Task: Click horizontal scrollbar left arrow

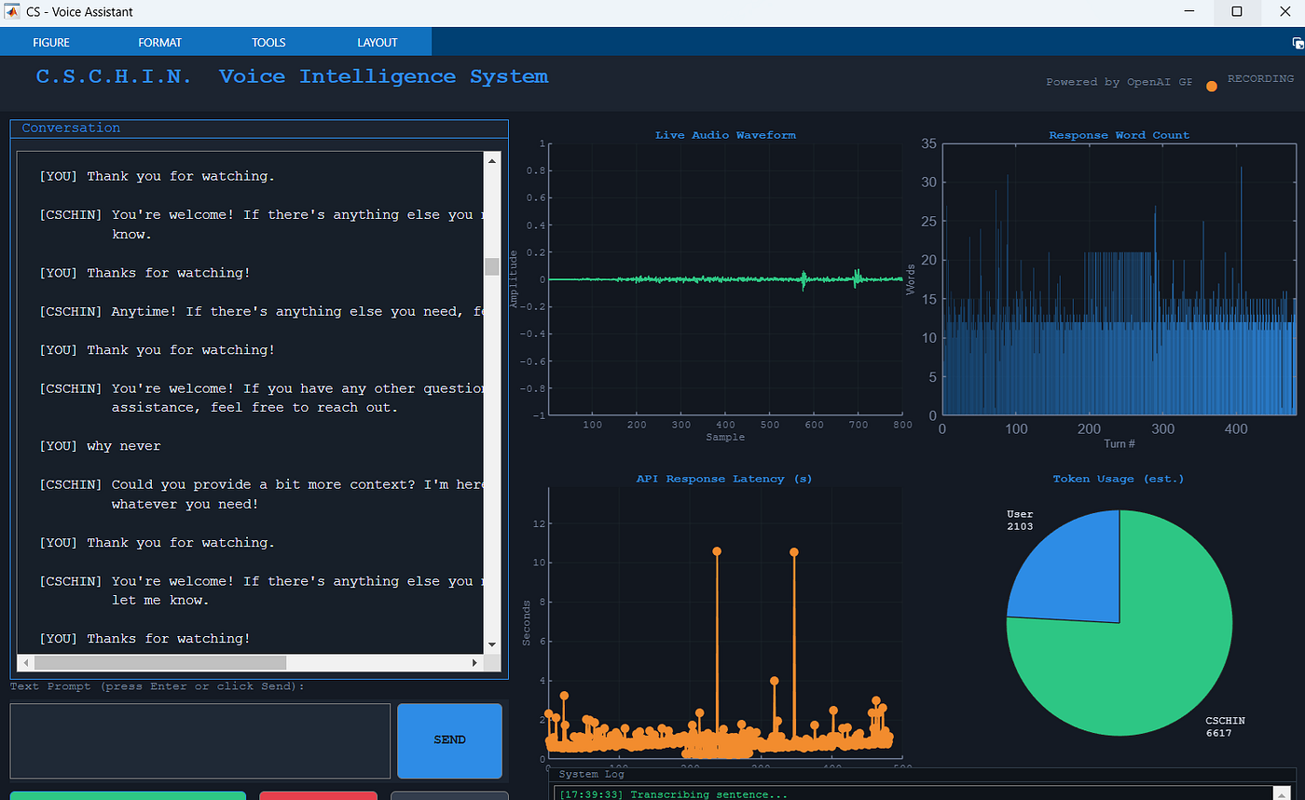Action: (x=25, y=662)
